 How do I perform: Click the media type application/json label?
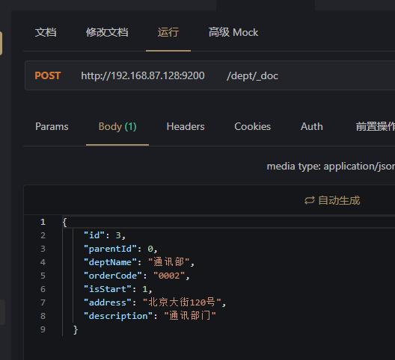tap(331, 167)
